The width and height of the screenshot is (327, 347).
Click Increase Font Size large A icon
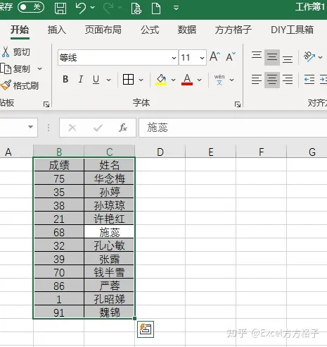coord(214,57)
